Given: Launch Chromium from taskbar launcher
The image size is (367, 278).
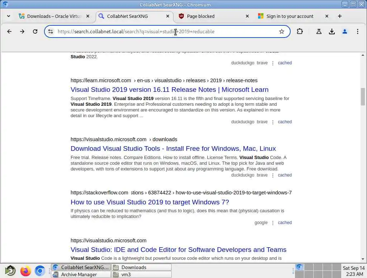Looking at the screenshot, I should pos(40,271).
